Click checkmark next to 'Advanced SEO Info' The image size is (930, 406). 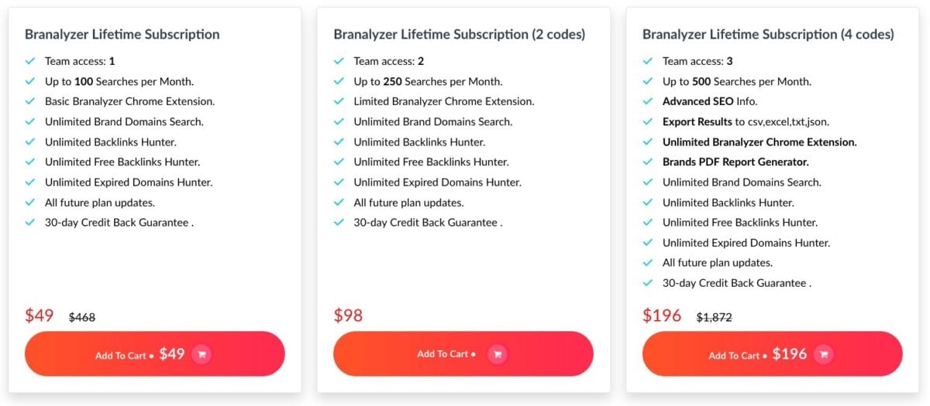point(648,101)
